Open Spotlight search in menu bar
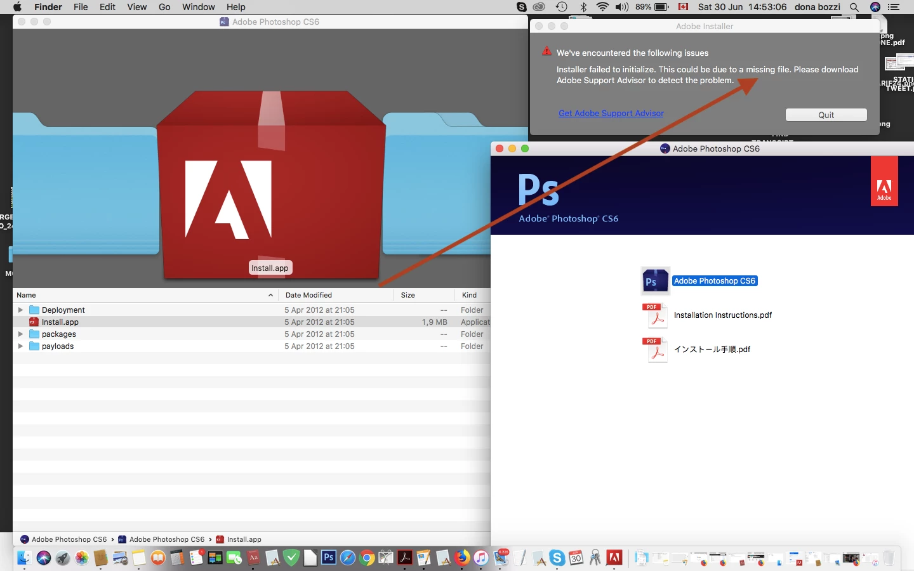This screenshot has width=914, height=571. pos(854,7)
